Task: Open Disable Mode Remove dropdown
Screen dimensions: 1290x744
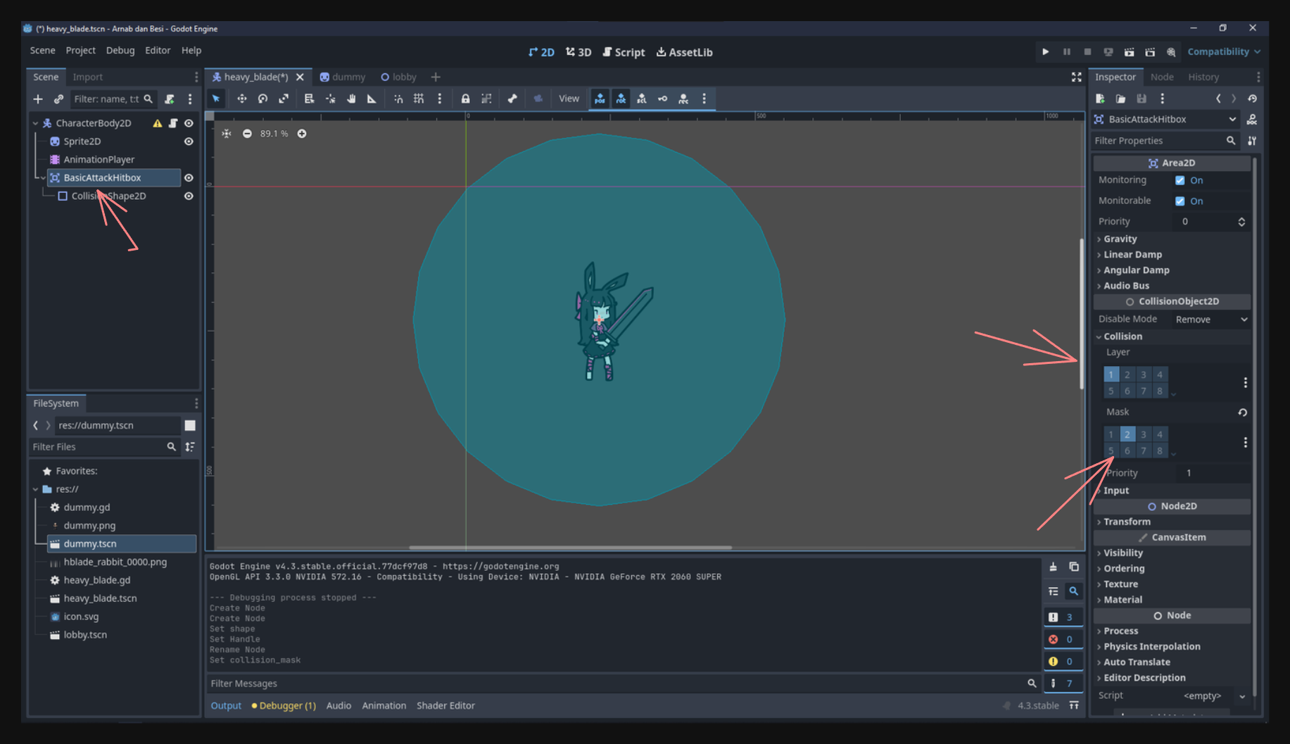Action: [1212, 320]
